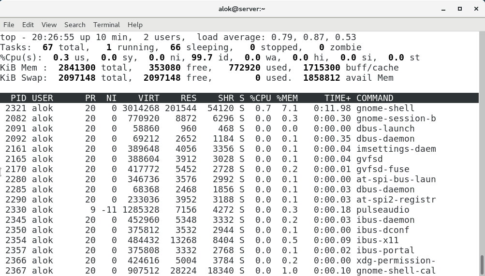
Task: Open the Edit menu
Action: click(28, 25)
